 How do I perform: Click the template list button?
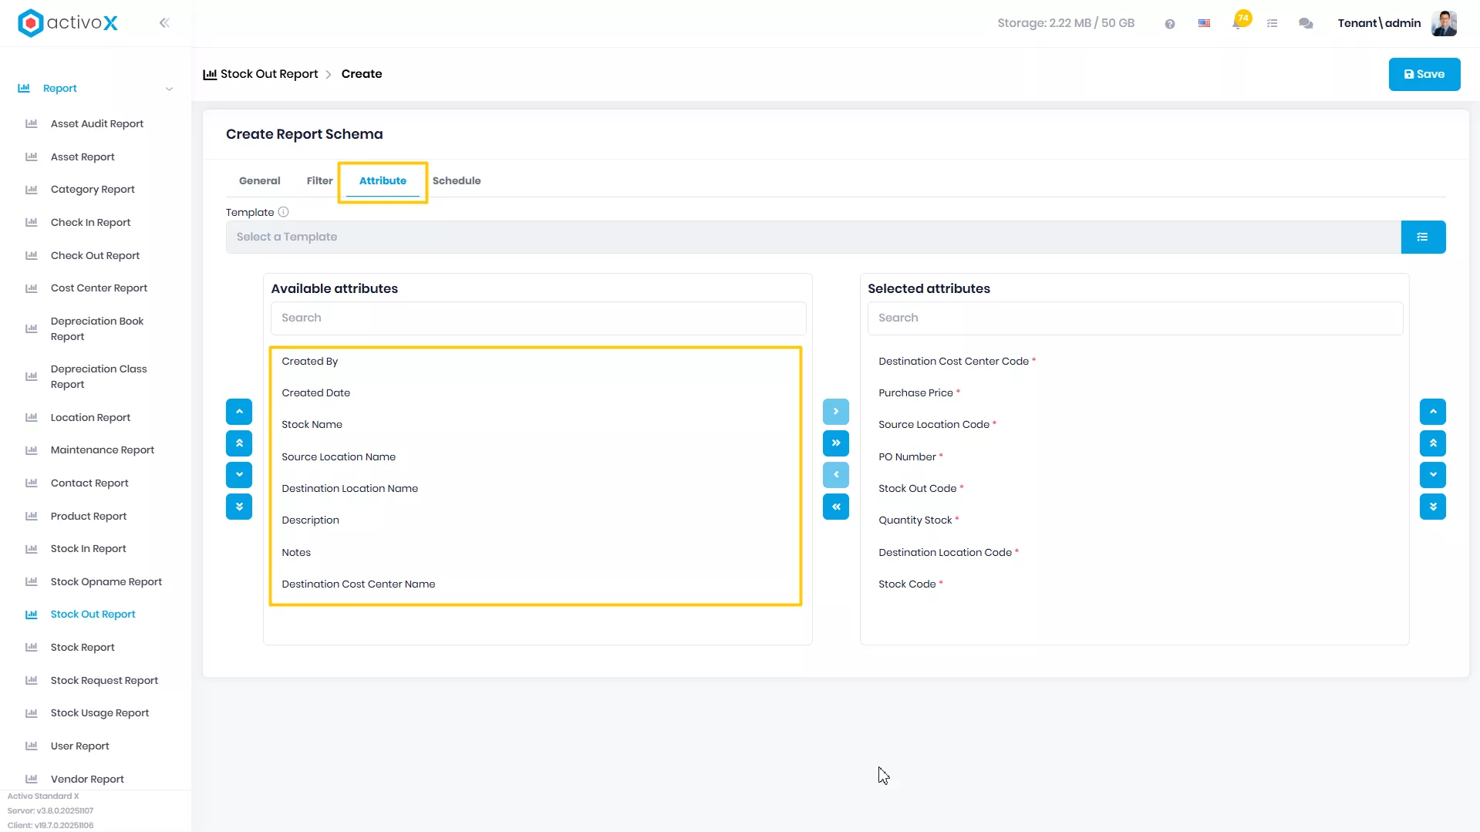point(1423,237)
